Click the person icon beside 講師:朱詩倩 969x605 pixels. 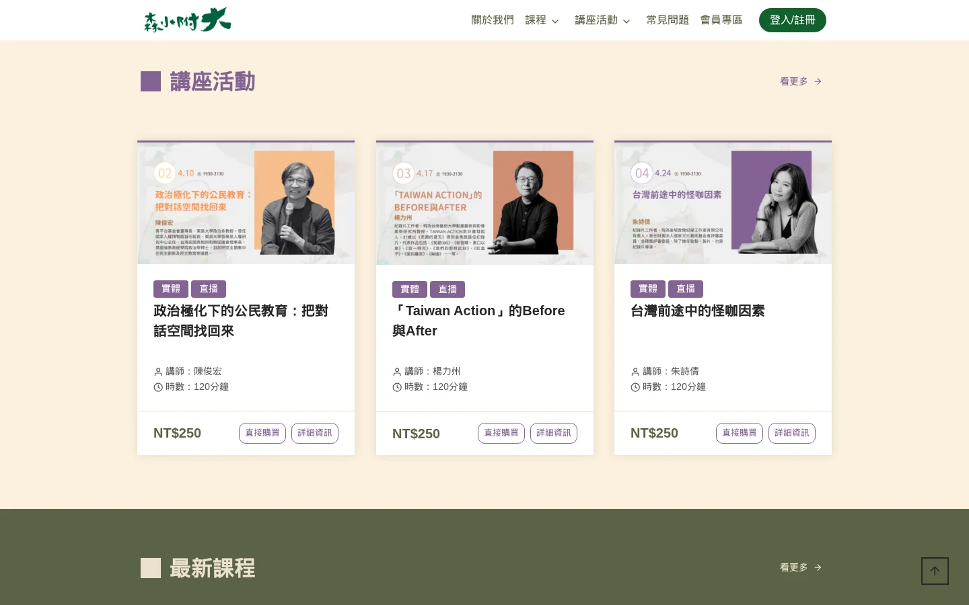(x=635, y=372)
